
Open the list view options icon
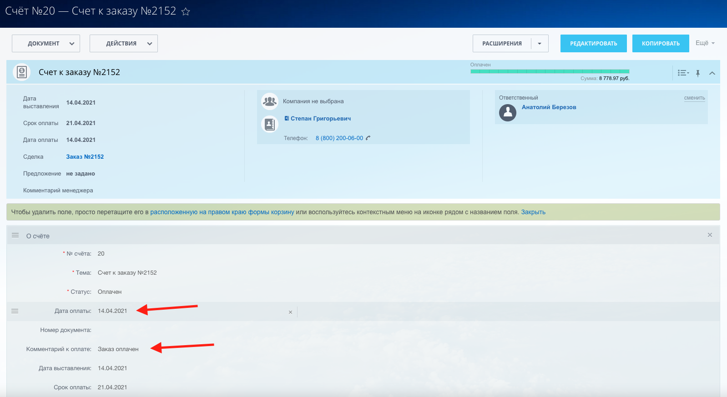pos(683,73)
